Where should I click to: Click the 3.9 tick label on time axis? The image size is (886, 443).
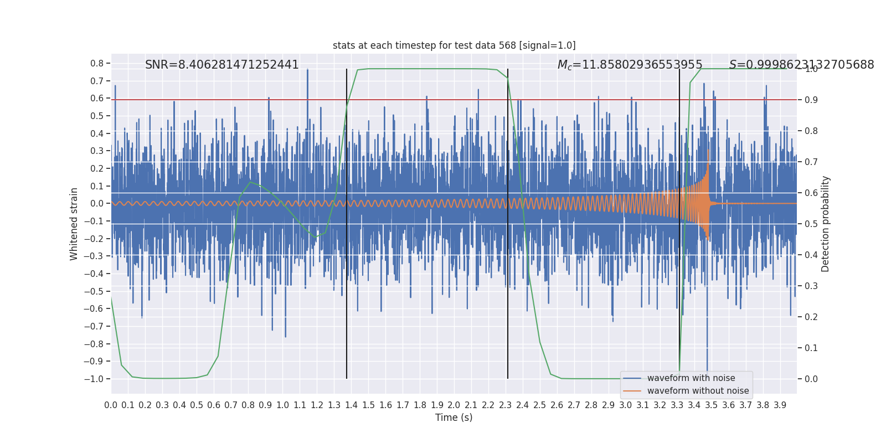[780, 405]
